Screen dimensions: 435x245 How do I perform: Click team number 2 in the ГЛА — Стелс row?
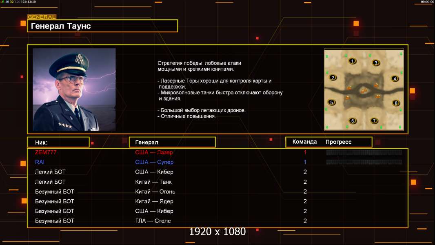(x=305, y=221)
